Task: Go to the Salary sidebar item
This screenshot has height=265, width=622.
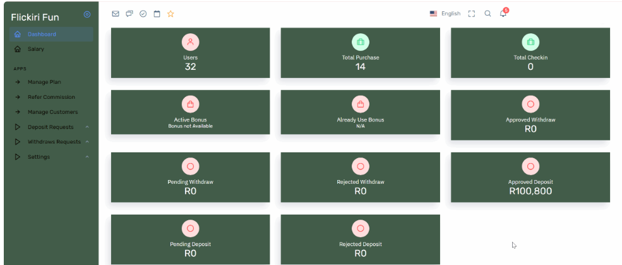Action: (x=36, y=49)
